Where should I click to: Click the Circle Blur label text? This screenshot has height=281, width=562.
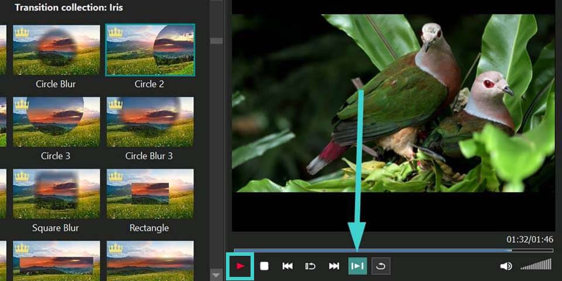[x=56, y=84]
